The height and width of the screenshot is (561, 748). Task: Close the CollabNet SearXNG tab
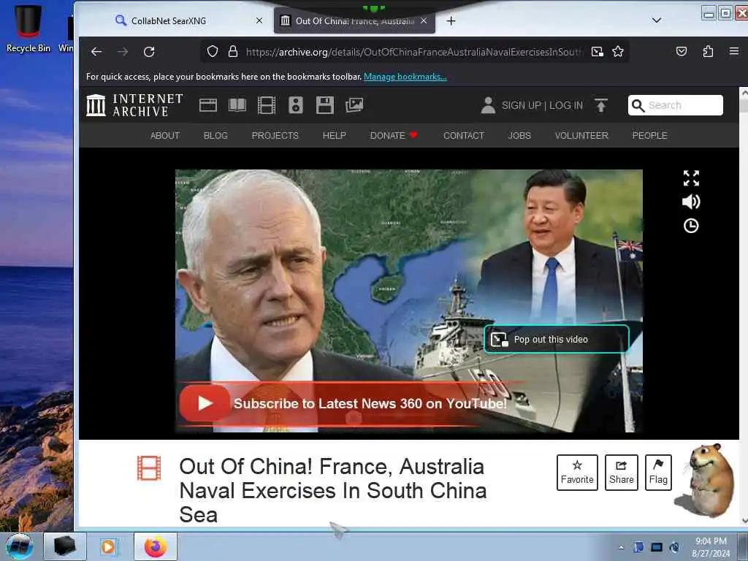[259, 20]
